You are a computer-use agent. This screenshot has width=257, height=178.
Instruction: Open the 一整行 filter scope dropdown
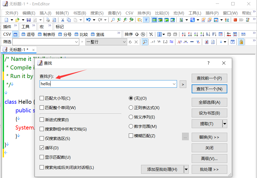pos(124,42)
